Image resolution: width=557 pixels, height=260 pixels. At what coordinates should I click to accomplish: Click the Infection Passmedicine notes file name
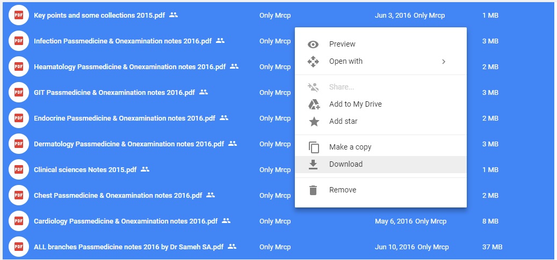pos(122,41)
